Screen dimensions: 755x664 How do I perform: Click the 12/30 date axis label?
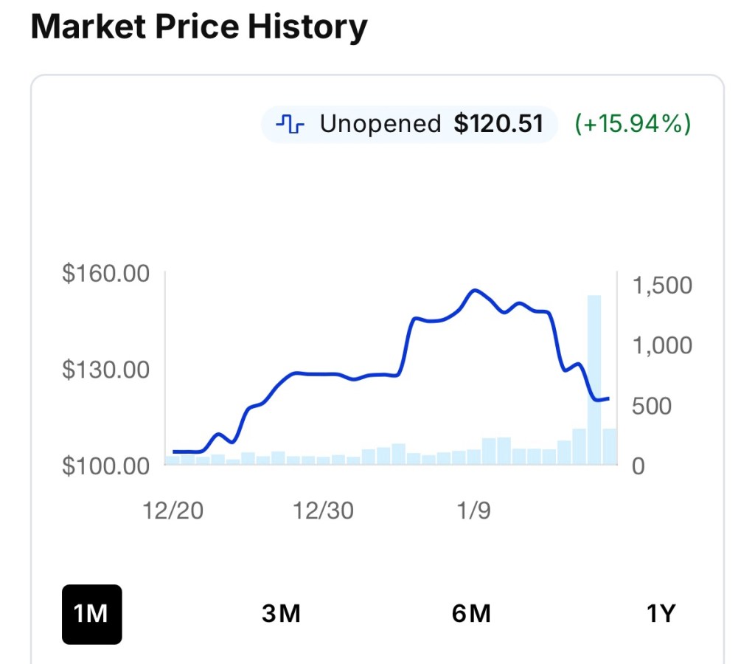pos(323,511)
